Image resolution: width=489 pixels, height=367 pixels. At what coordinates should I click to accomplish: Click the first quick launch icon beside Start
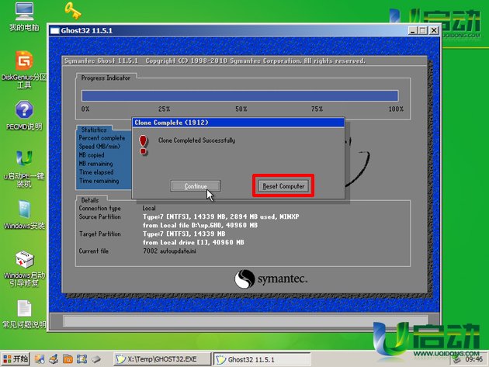[40, 359]
